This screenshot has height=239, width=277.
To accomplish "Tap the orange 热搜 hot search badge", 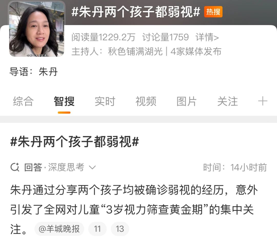I will 213,12.
